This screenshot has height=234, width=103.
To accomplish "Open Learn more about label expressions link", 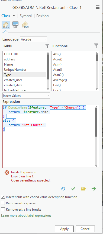I will coord(26,215).
